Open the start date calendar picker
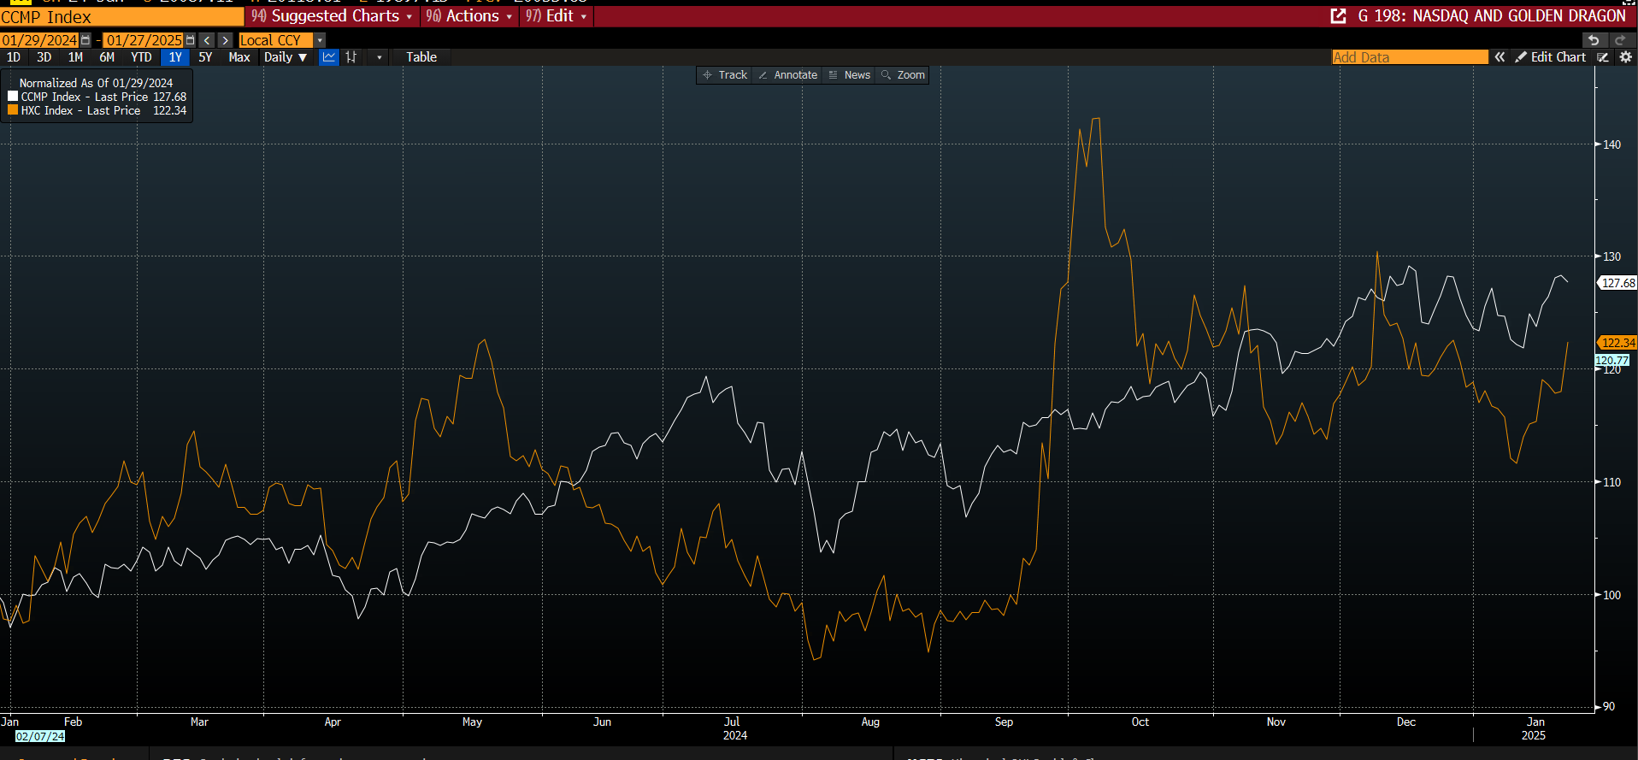 pyautogui.click(x=85, y=40)
